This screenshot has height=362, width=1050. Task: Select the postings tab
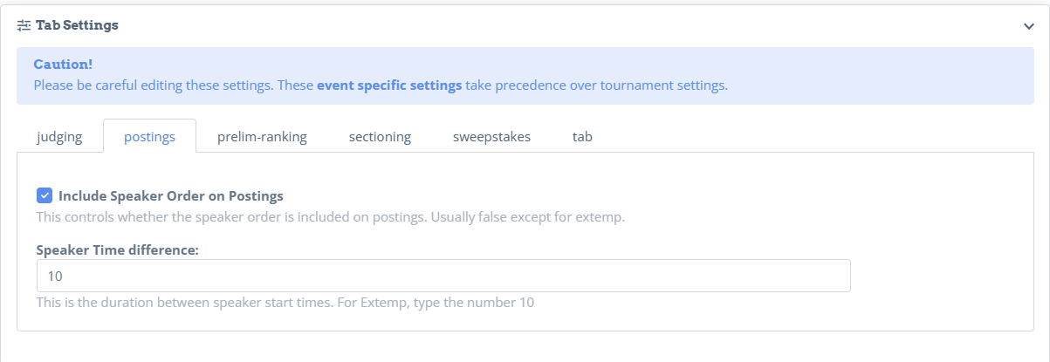tap(149, 137)
